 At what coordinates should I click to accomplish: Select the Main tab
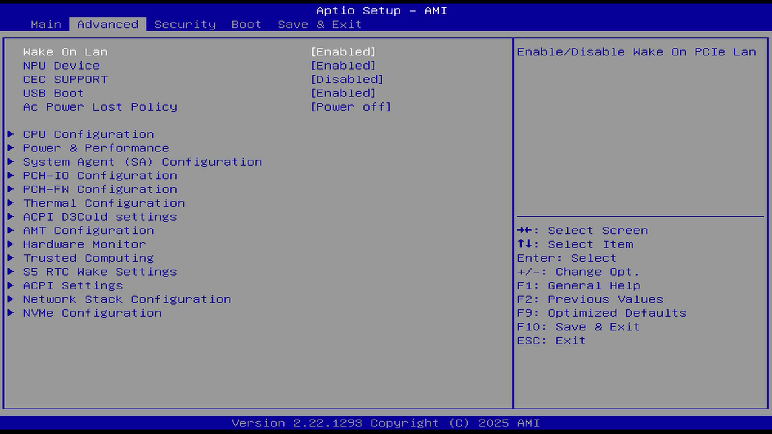46,25
